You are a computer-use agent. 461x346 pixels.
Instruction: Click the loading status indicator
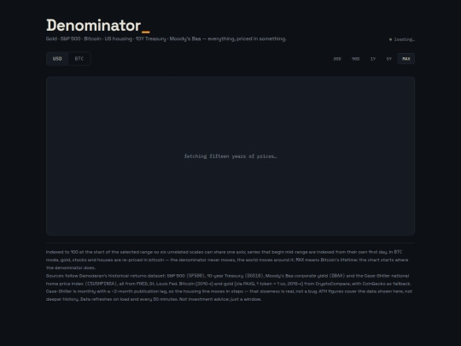pos(401,39)
